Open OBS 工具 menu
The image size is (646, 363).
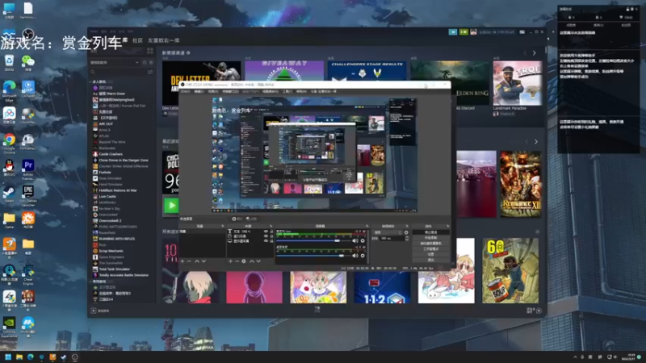[x=287, y=91]
